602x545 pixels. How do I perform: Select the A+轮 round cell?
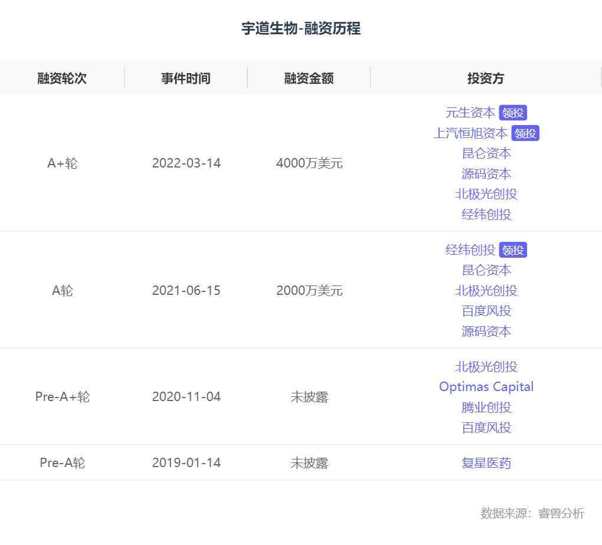coord(62,163)
